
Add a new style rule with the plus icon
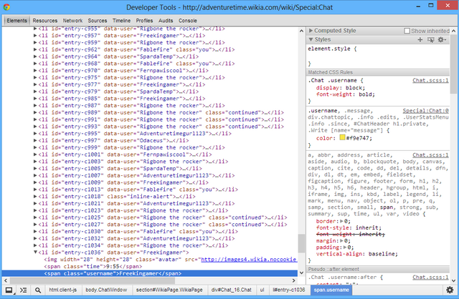420,39
